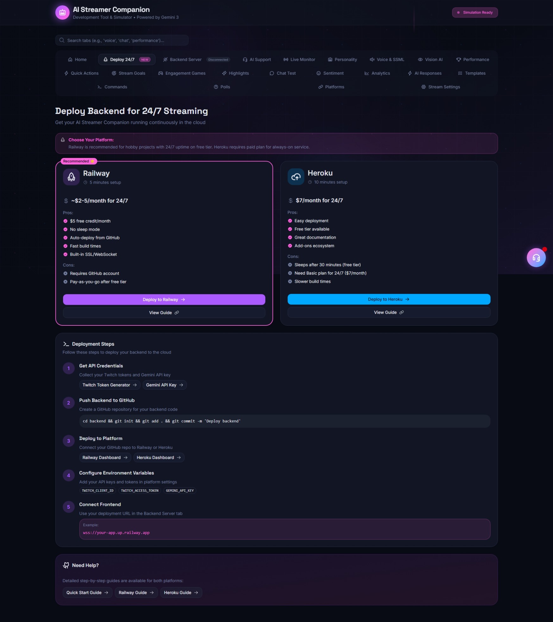Open the AI Support tab
Image resolution: width=553 pixels, height=622 pixels.
pos(257,60)
